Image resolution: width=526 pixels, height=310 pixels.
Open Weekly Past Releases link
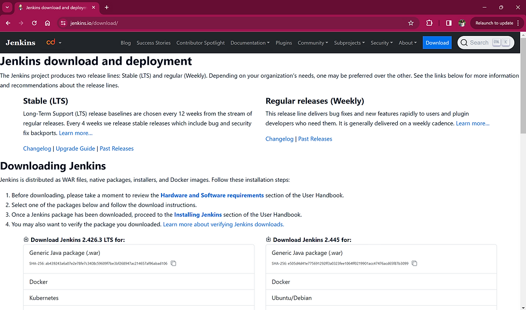315,139
